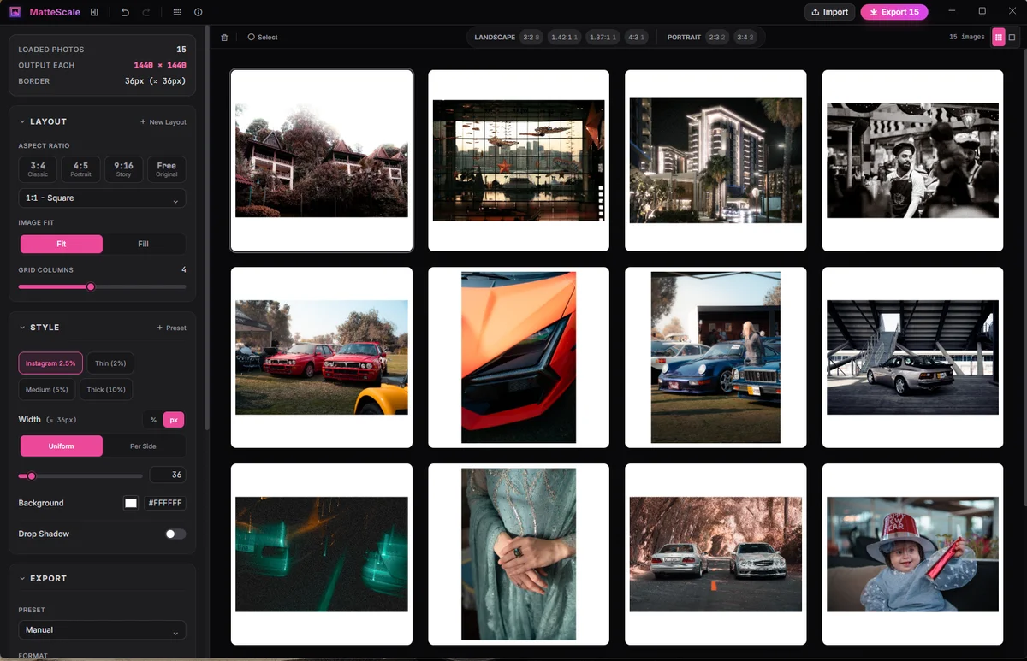Image resolution: width=1027 pixels, height=661 pixels.
Task: Enable Select mode in toolbar
Action: pyautogui.click(x=263, y=38)
